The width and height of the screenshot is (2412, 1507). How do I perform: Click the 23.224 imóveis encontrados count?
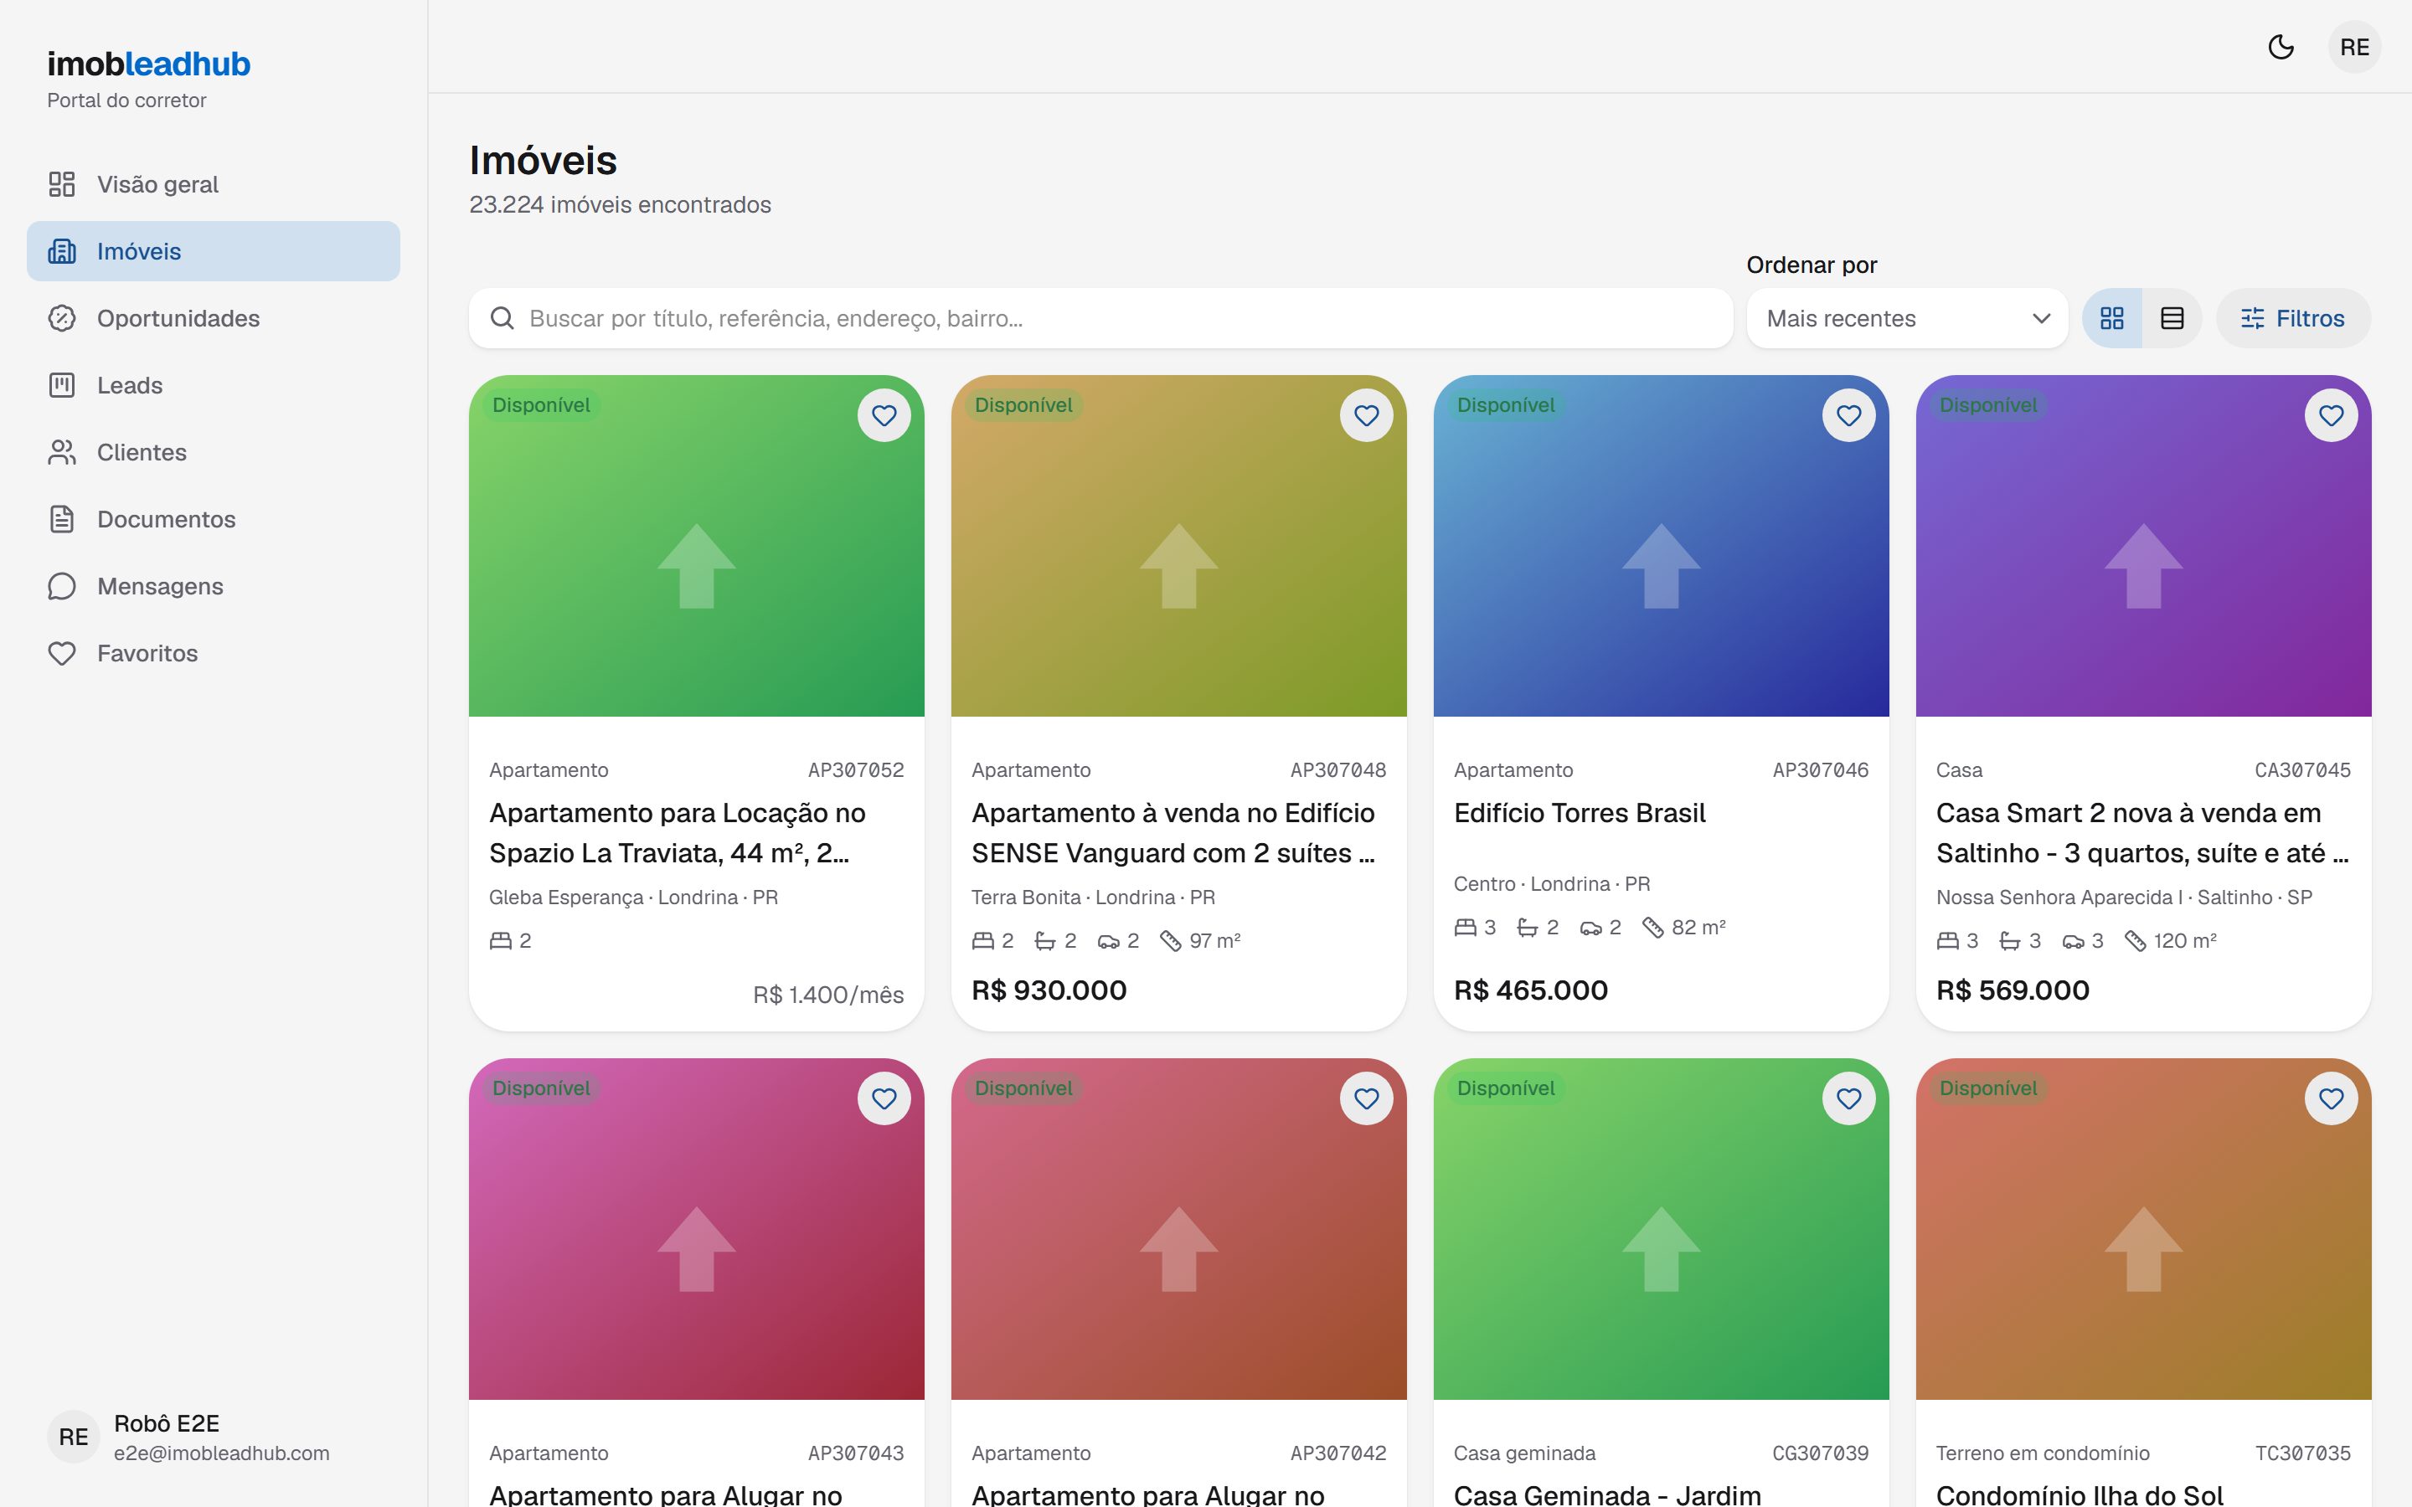(x=620, y=204)
